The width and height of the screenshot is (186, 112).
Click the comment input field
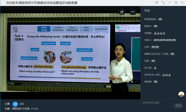158,103
